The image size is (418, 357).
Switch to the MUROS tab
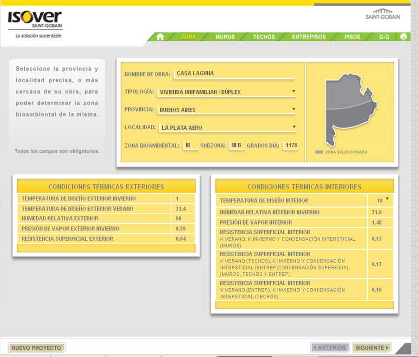point(225,37)
